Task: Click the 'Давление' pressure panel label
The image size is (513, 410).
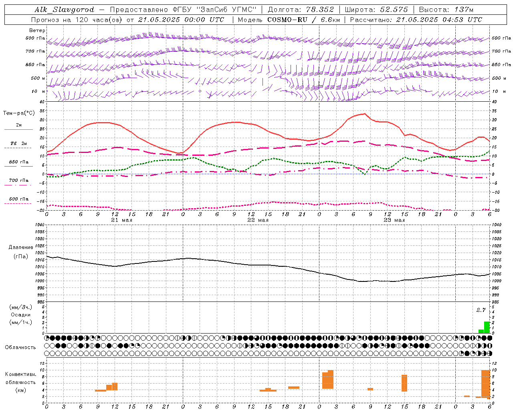Action: point(21,247)
